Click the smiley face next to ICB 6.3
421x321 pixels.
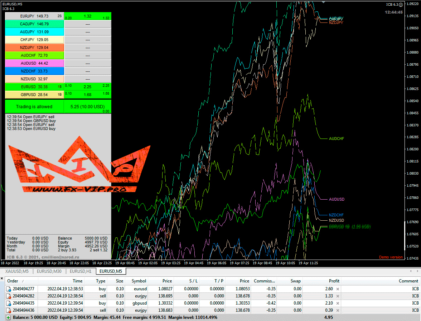click(401, 4)
